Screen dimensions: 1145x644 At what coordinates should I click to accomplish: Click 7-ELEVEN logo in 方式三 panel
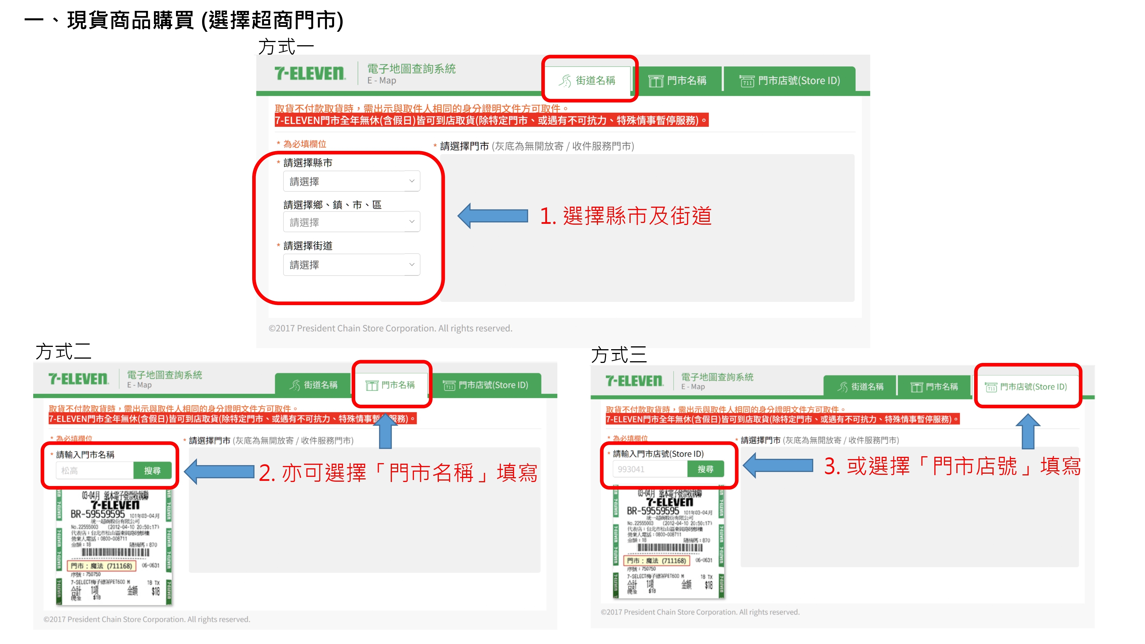point(634,381)
